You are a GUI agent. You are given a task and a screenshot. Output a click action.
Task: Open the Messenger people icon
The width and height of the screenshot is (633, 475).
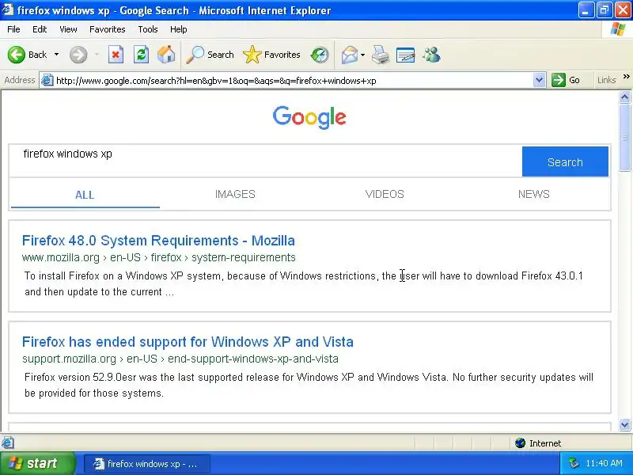[431, 55]
